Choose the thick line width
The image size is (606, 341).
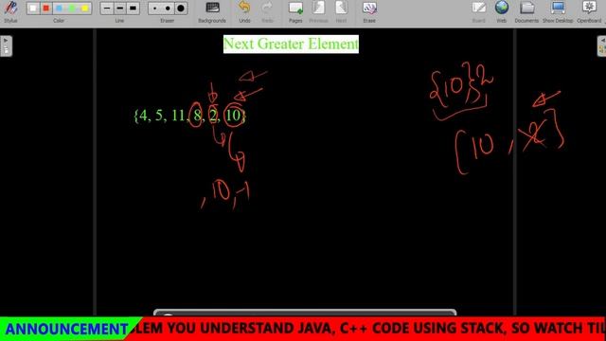coord(133,9)
